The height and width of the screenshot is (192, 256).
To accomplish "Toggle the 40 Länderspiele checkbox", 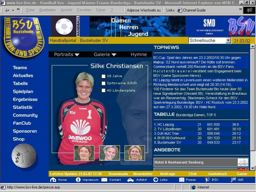I will [103, 91].
